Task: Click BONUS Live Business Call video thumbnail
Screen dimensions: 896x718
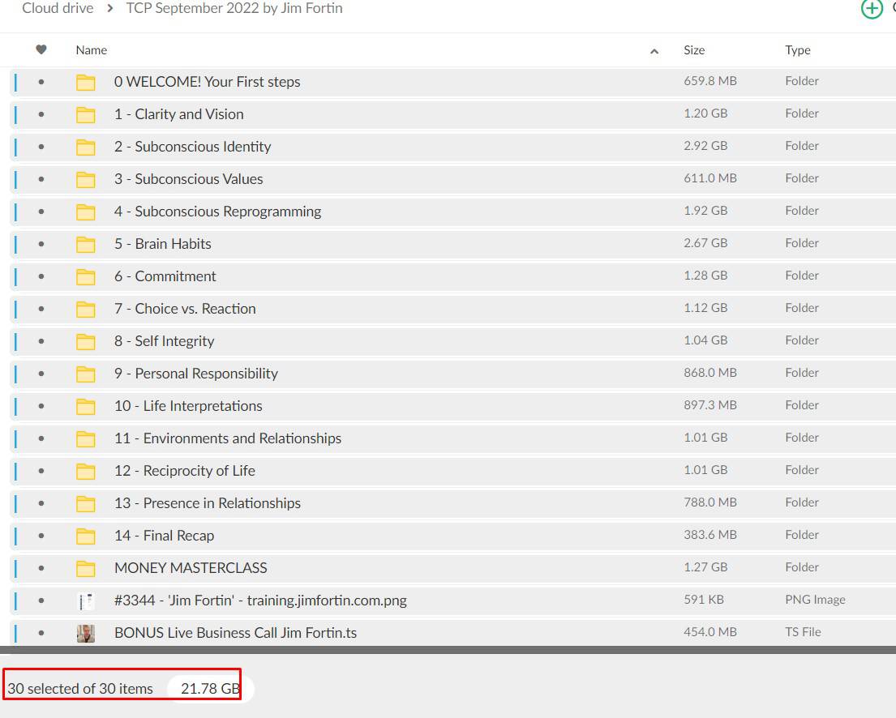Action: tap(85, 633)
